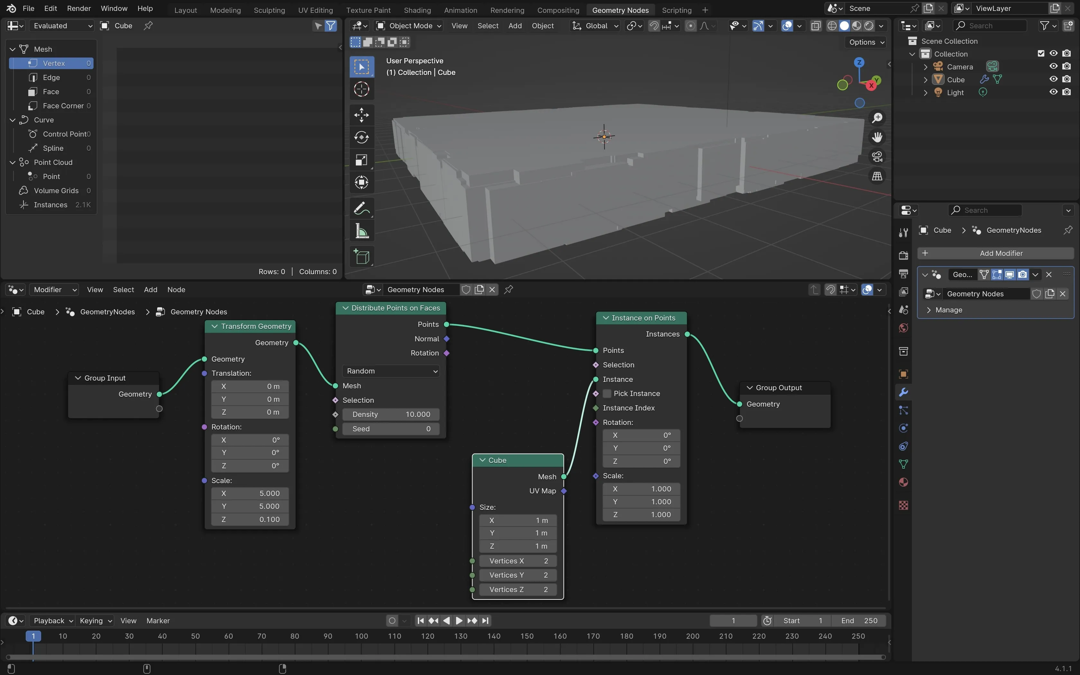Viewport: 1080px width, 675px height.
Task: Open the Modifiers properties tab wrench
Action: [x=903, y=392]
